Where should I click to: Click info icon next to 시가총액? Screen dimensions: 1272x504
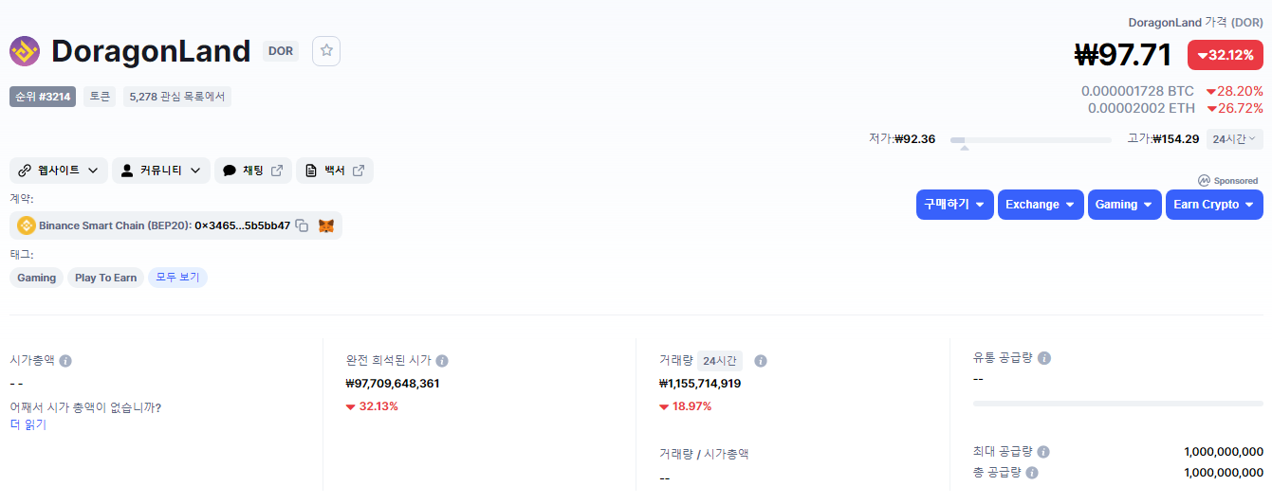coord(65,361)
